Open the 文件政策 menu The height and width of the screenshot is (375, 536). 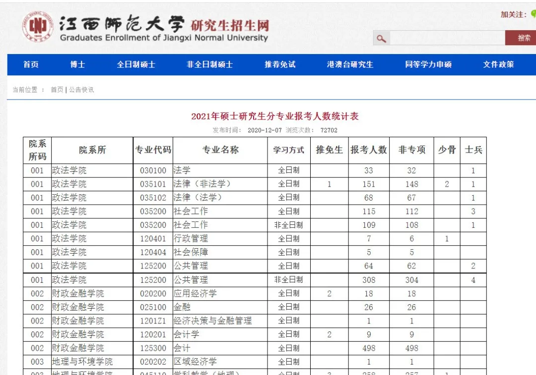(498, 64)
